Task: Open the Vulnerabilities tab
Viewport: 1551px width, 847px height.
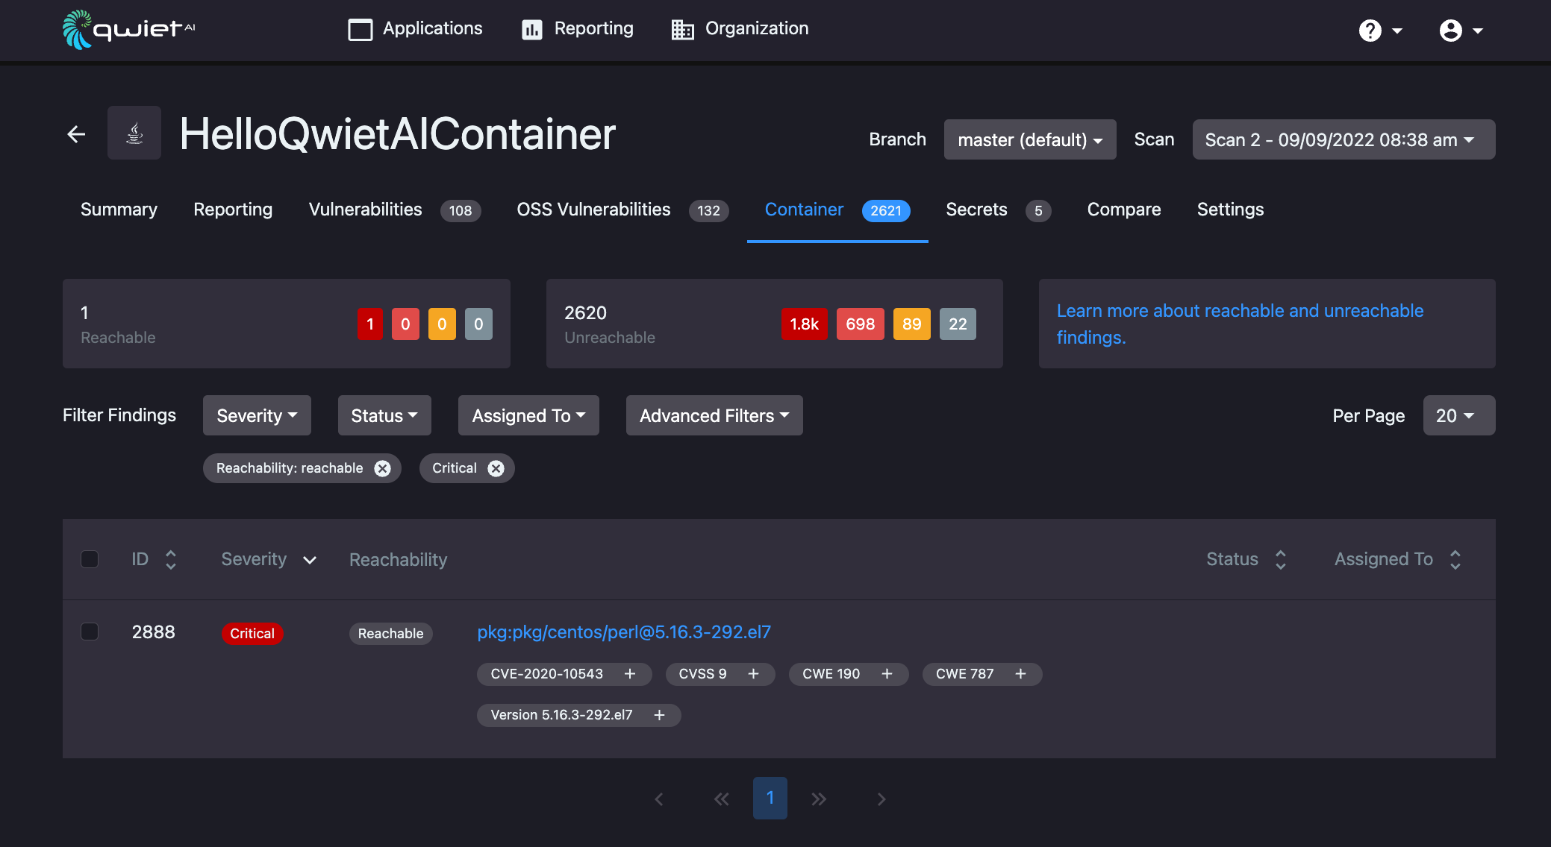Action: point(395,210)
